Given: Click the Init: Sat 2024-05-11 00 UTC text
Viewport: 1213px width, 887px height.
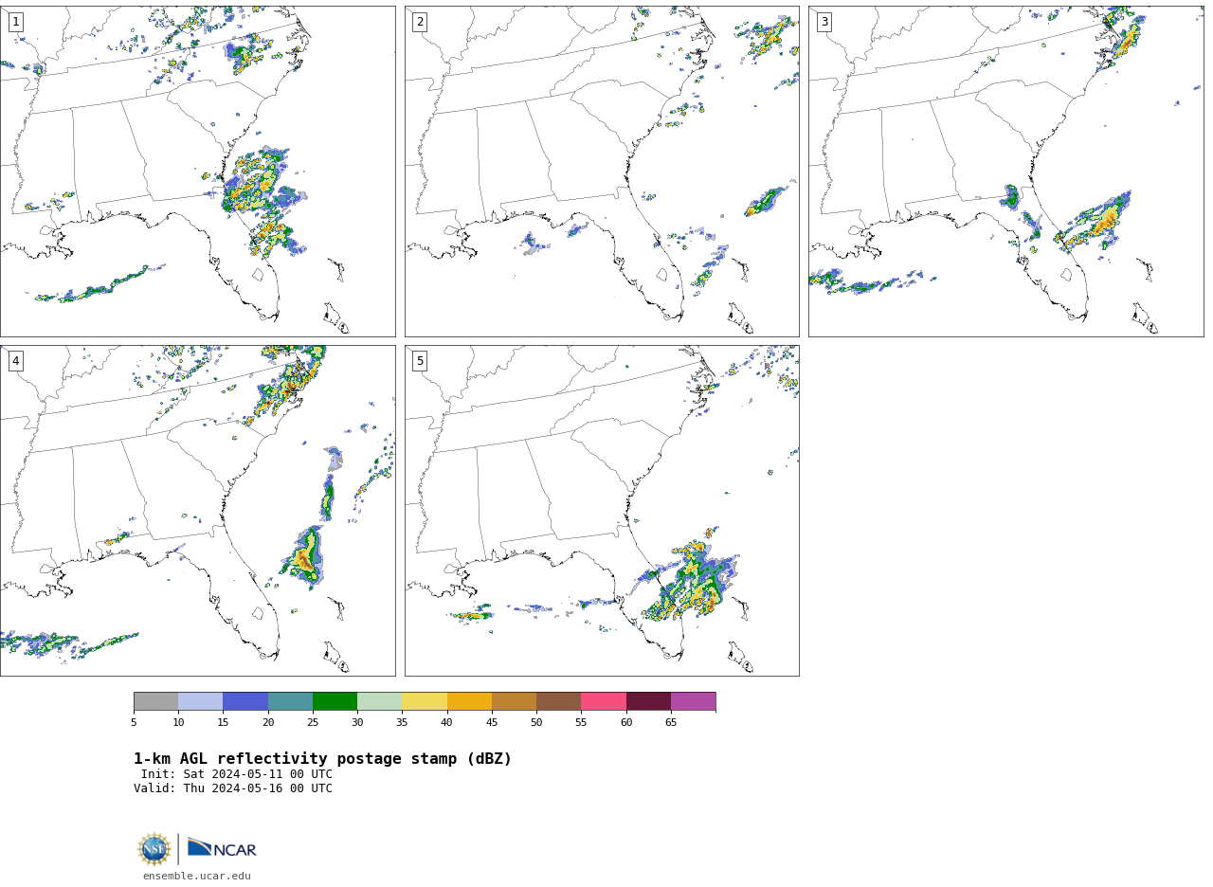Looking at the screenshot, I should point(237,774).
